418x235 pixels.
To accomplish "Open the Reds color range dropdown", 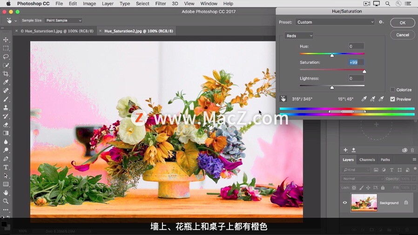I will [298, 36].
